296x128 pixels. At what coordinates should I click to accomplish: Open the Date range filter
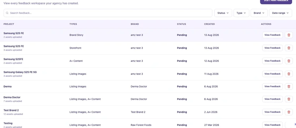click(281, 13)
